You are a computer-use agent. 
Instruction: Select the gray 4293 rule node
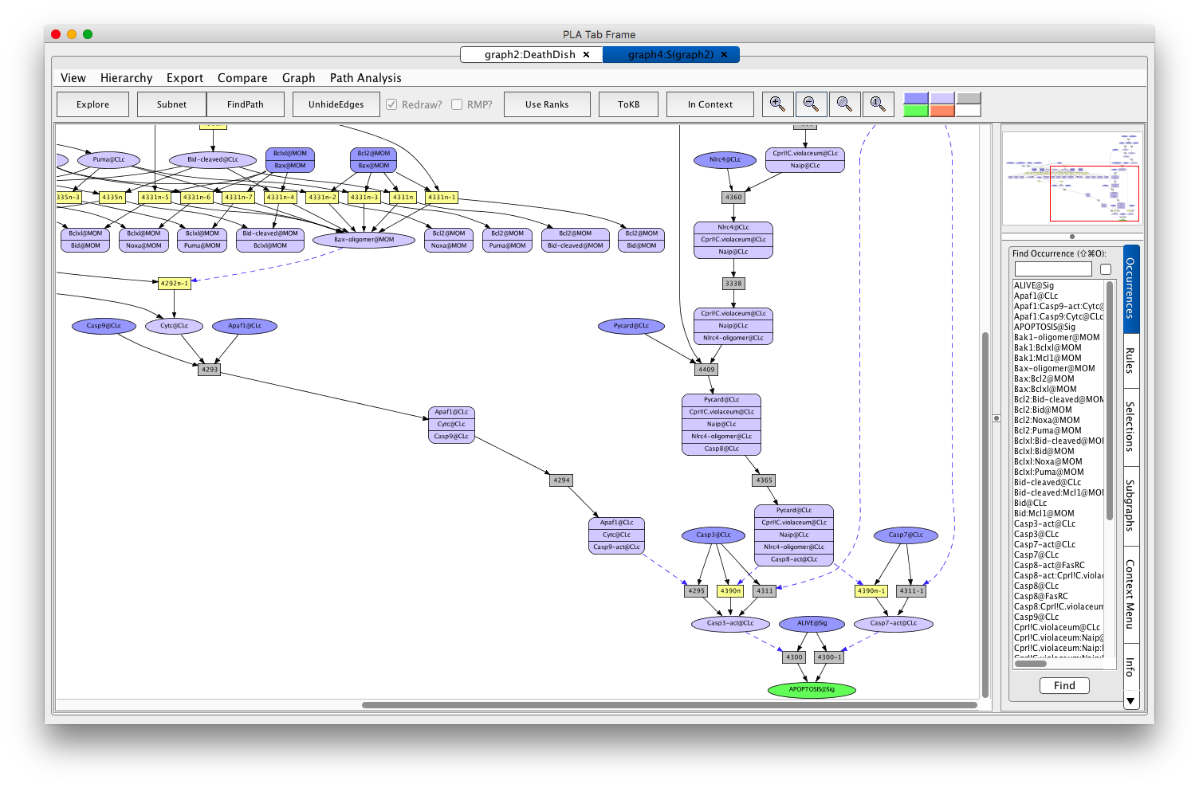click(x=209, y=370)
